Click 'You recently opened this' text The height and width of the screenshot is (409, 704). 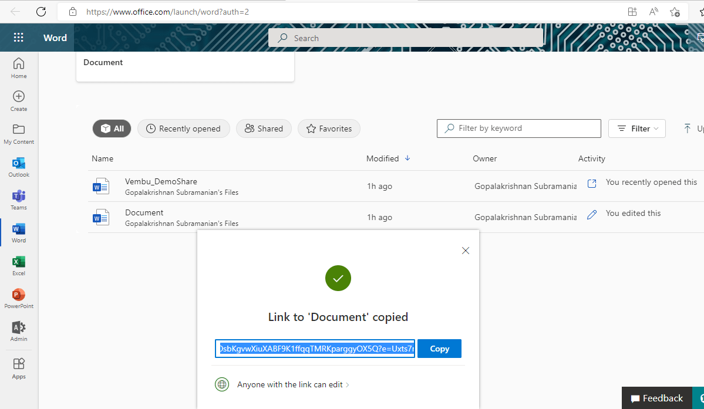point(652,182)
